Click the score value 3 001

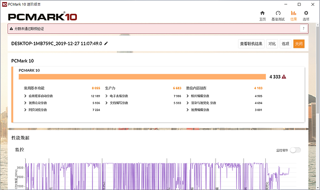pyautogui.click(x=258, y=110)
